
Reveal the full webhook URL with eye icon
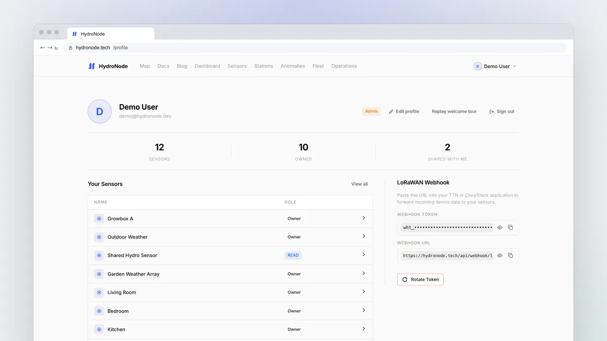click(500, 256)
